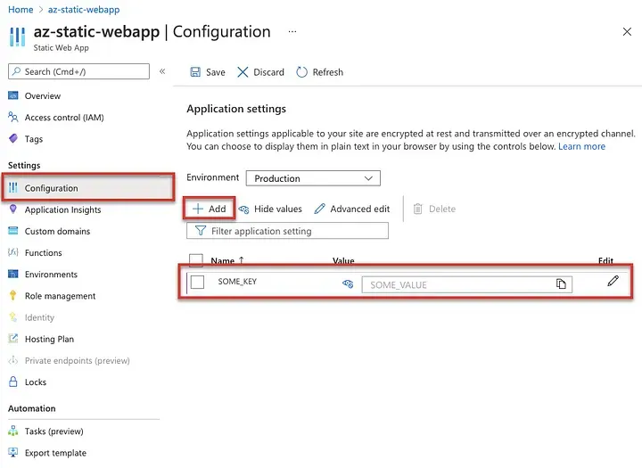The width and height of the screenshot is (642, 468).
Task: Click the Locks padlock icon
Action: 13,382
